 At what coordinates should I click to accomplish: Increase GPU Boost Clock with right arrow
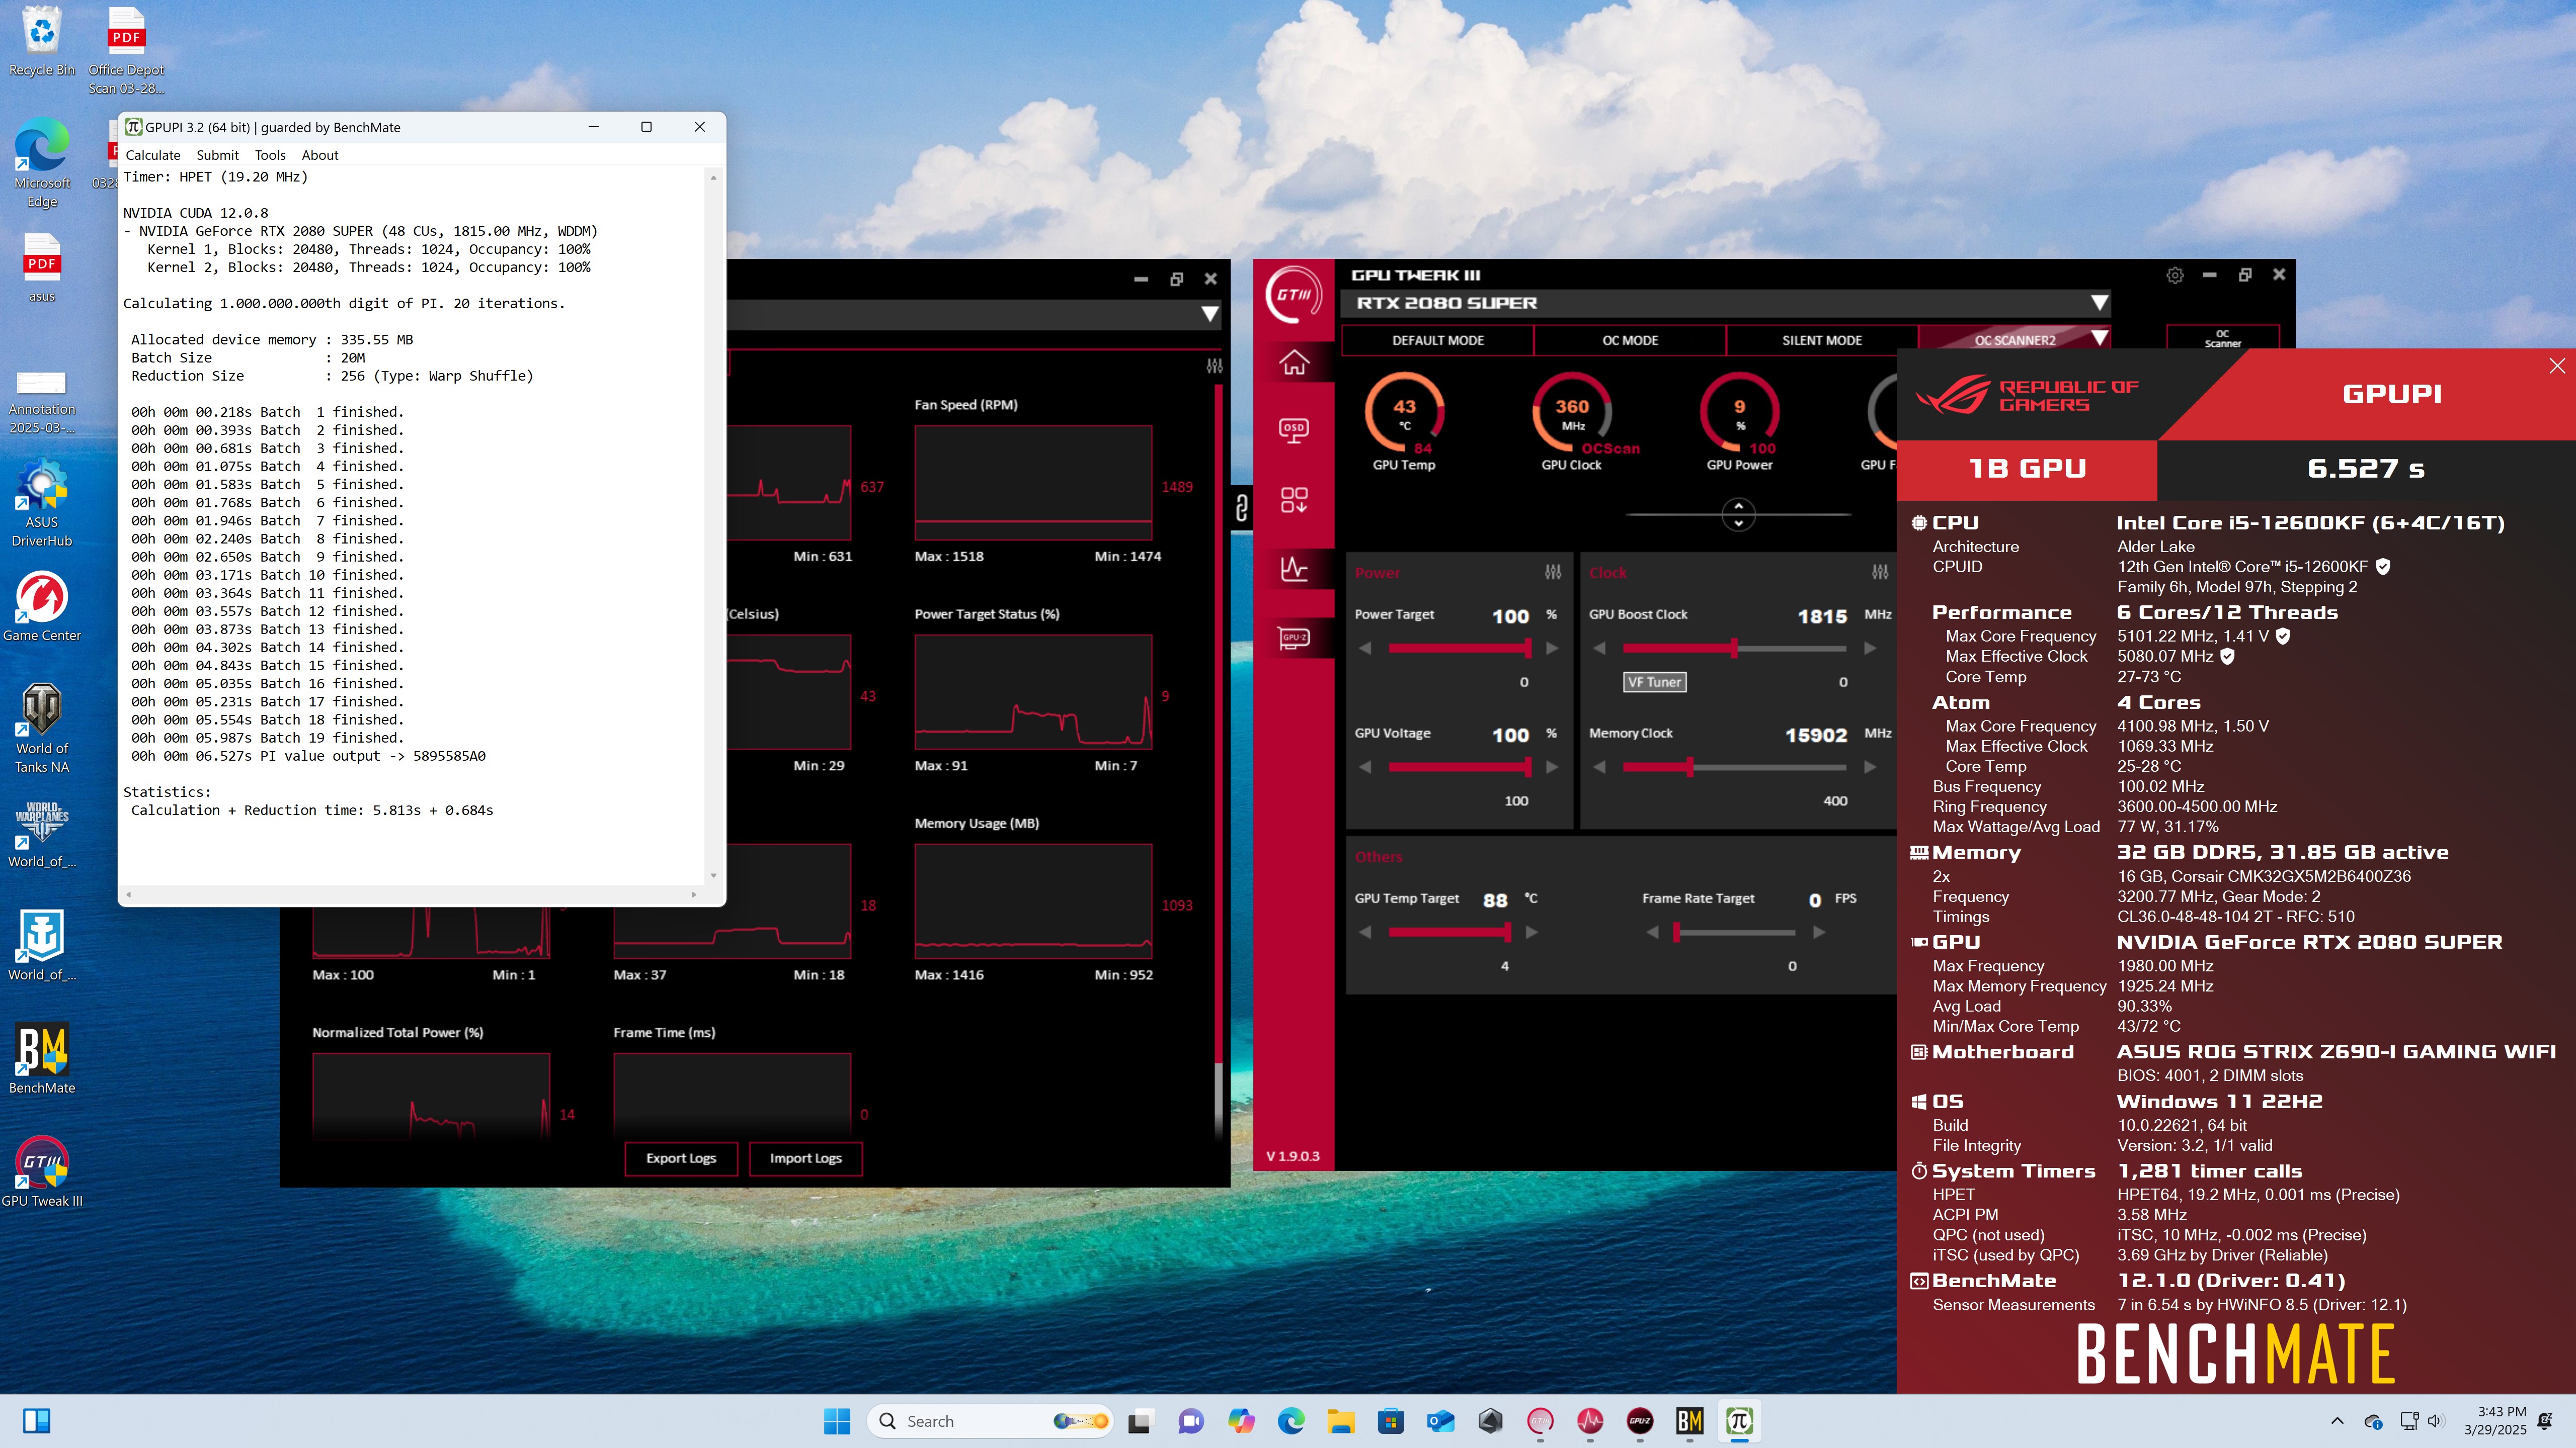pos(1870,648)
